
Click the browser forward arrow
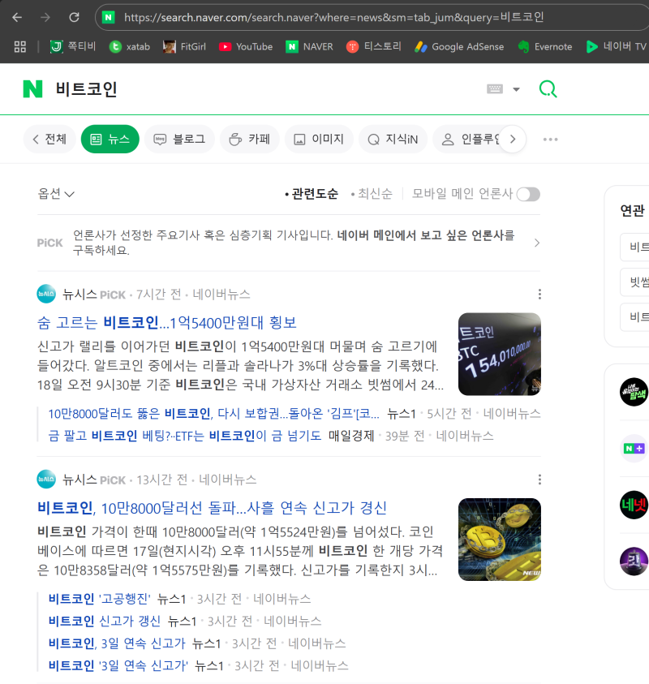(x=45, y=18)
